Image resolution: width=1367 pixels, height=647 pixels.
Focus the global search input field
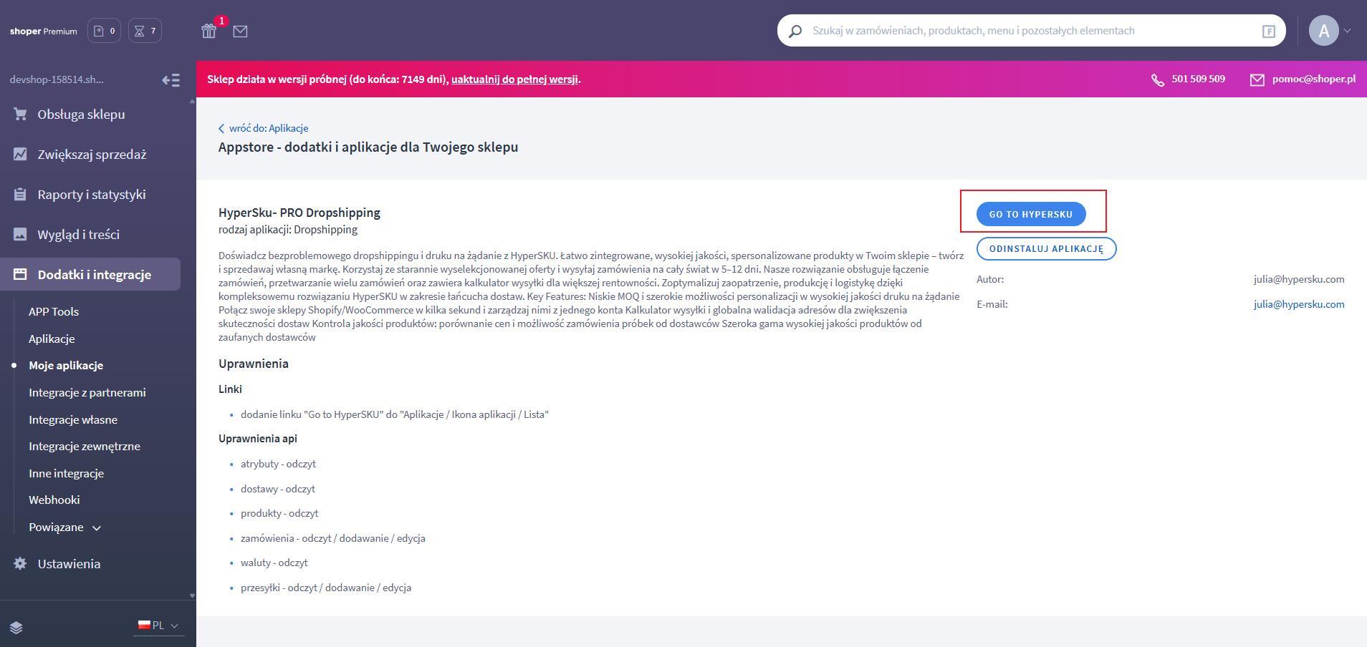click(x=1032, y=31)
